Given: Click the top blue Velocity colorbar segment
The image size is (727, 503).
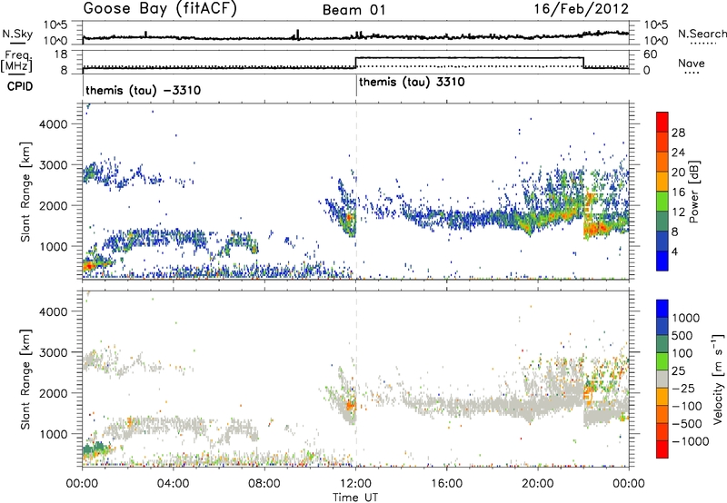Looking at the screenshot, I should tap(662, 308).
